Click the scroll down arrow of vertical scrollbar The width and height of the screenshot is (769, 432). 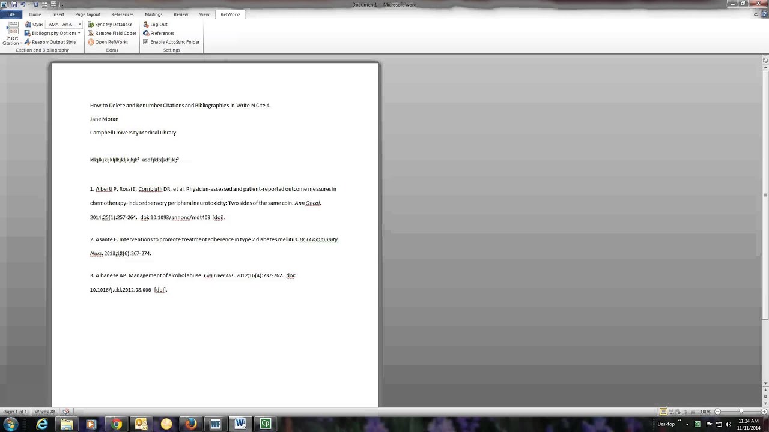click(765, 383)
